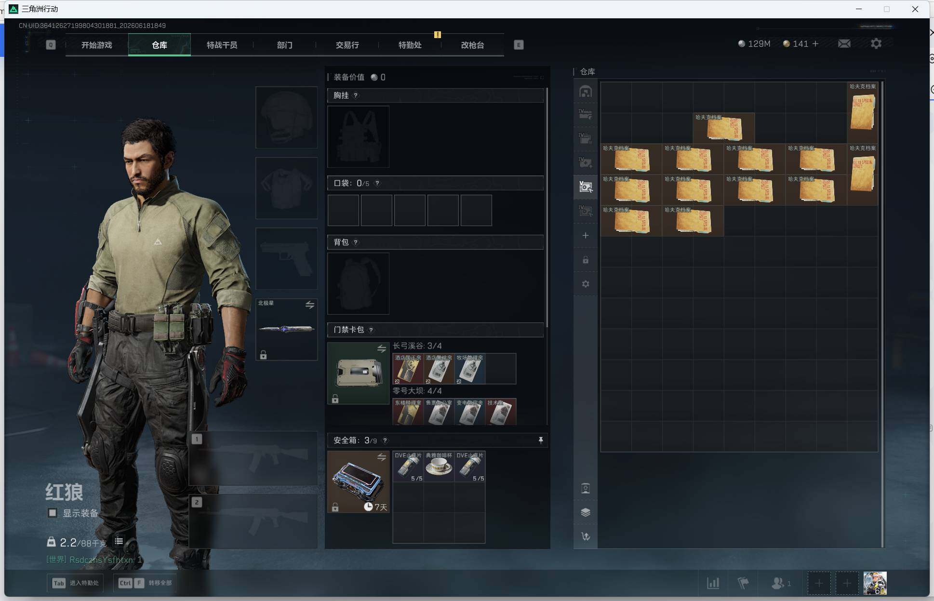The image size is (934, 601).
Task: Click the empty backpack slot
Action: pyautogui.click(x=358, y=283)
